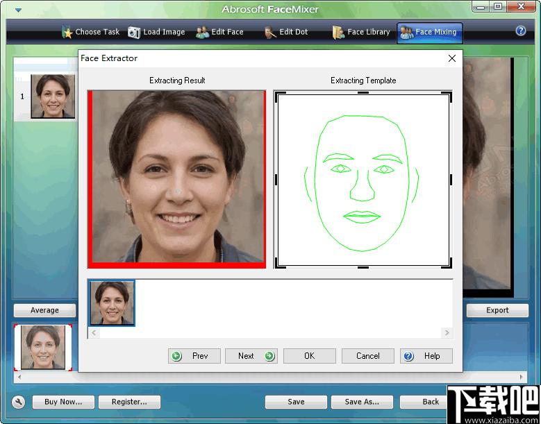
Task: Go to the Edit Face step
Action: tap(219, 32)
